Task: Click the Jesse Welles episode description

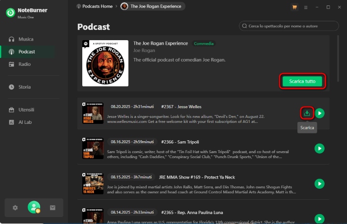Action: 186,119
